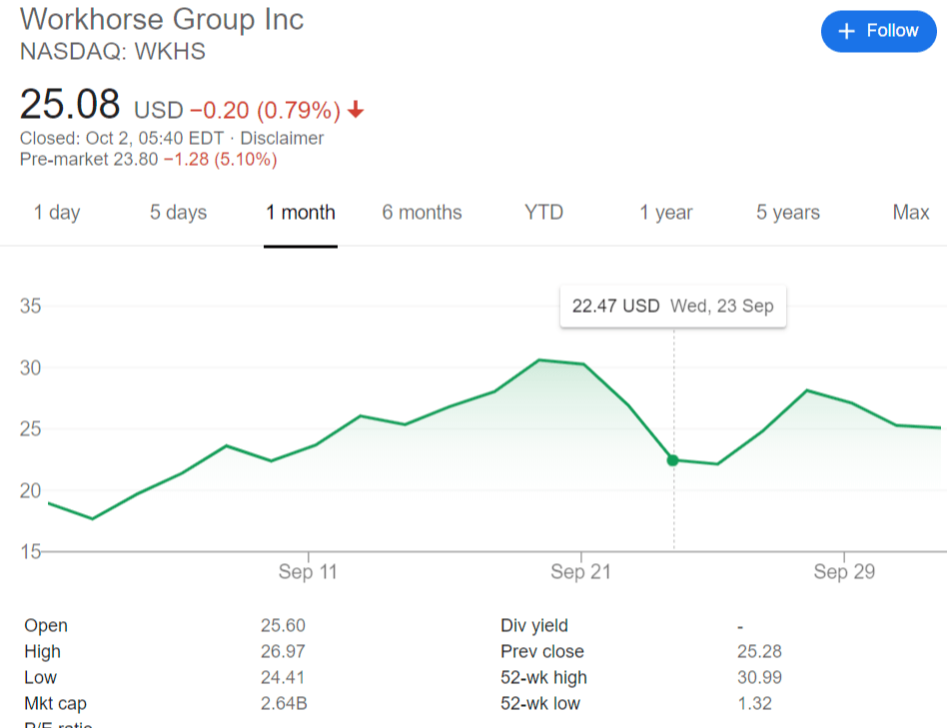Select the 1 day range tab
The image size is (947, 728).
57,213
